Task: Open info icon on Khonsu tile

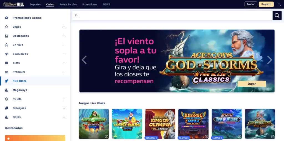Action: pyautogui.click(x=206, y=137)
